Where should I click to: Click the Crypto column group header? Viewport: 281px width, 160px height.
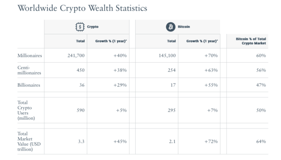[x=87, y=27]
